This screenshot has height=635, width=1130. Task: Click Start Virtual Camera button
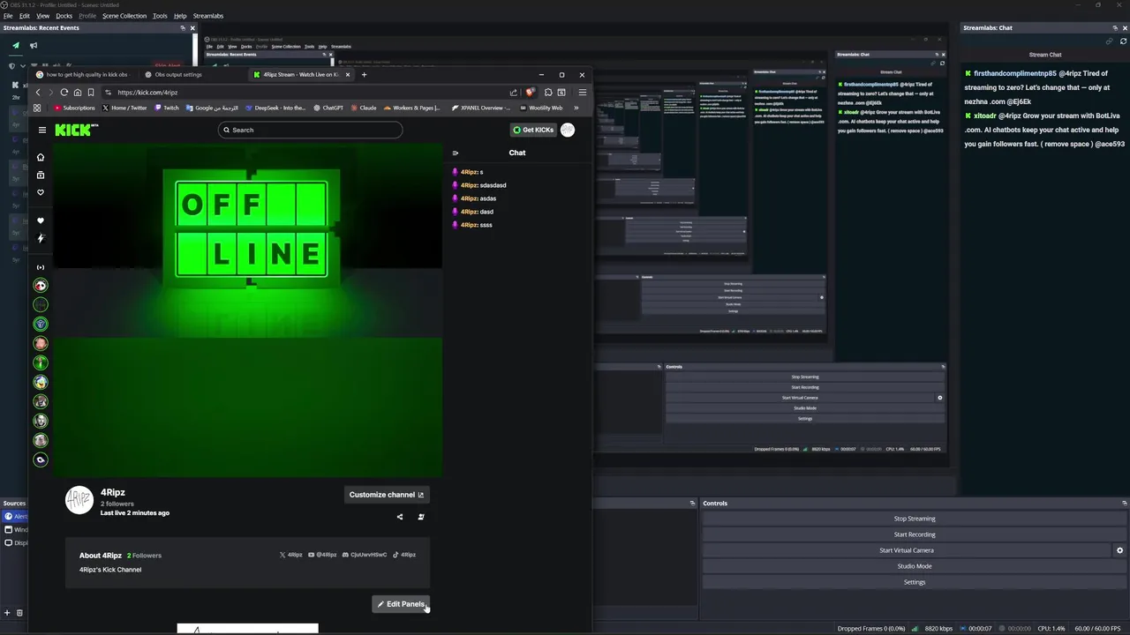(x=906, y=550)
